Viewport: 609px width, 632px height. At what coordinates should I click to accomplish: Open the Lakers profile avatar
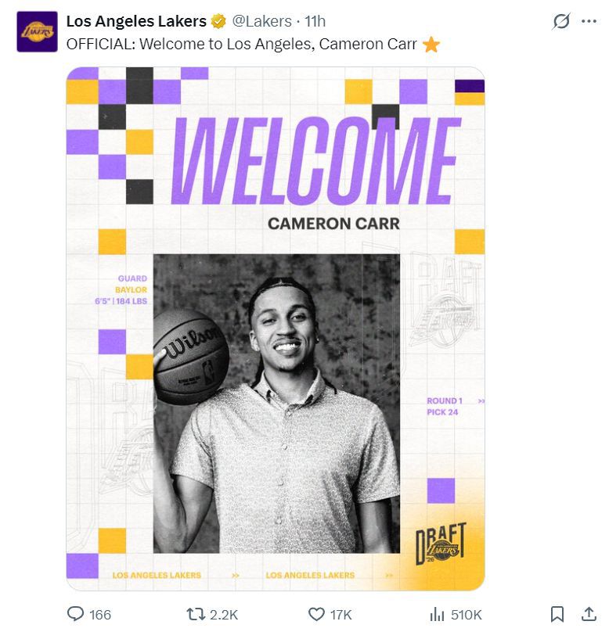[x=37, y=32]
